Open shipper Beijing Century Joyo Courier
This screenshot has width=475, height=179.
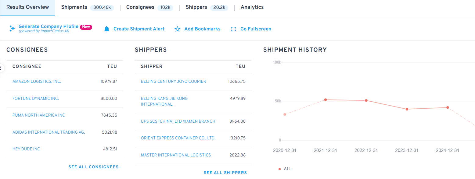point(173,82)
